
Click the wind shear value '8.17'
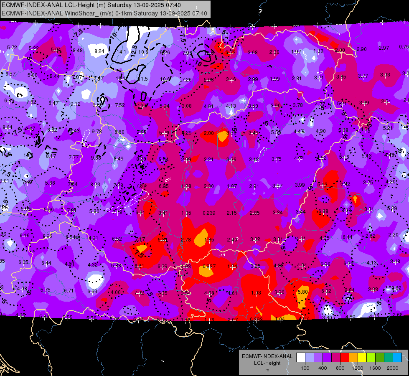tap(51, 156)
